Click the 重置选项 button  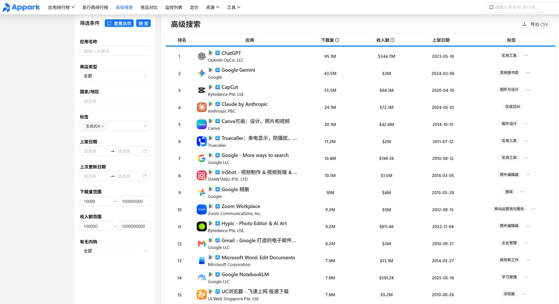tap(119, 23)
